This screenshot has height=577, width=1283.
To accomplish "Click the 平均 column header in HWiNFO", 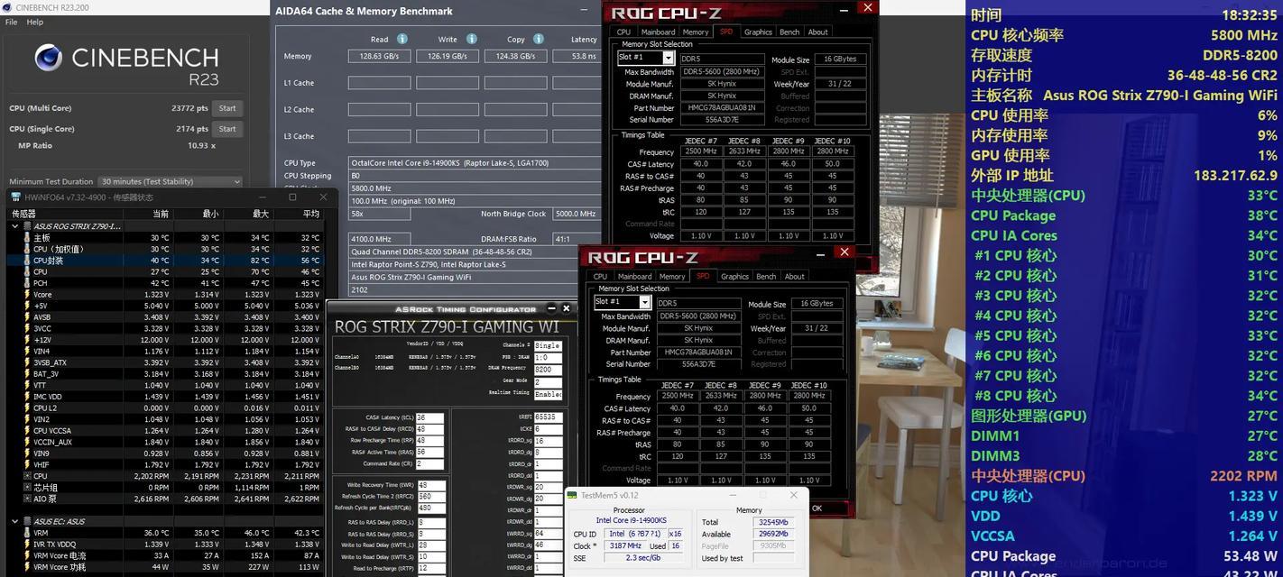I will pos(310,214).
